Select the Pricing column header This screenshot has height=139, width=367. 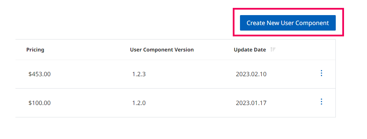point(35,50)
